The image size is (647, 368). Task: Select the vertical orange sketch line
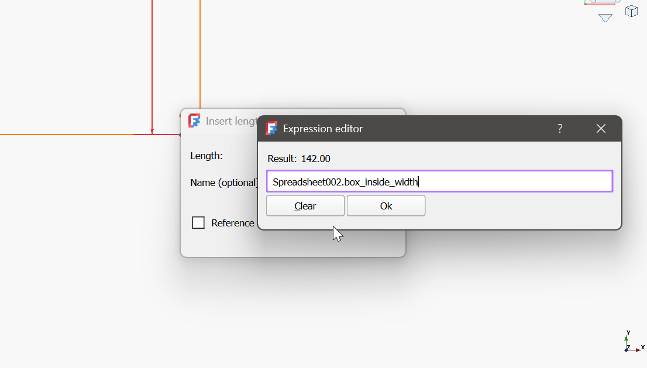pos(200,54)
